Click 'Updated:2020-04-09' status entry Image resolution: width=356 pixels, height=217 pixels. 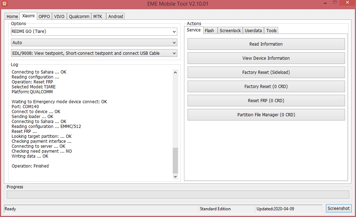(275, 209)
